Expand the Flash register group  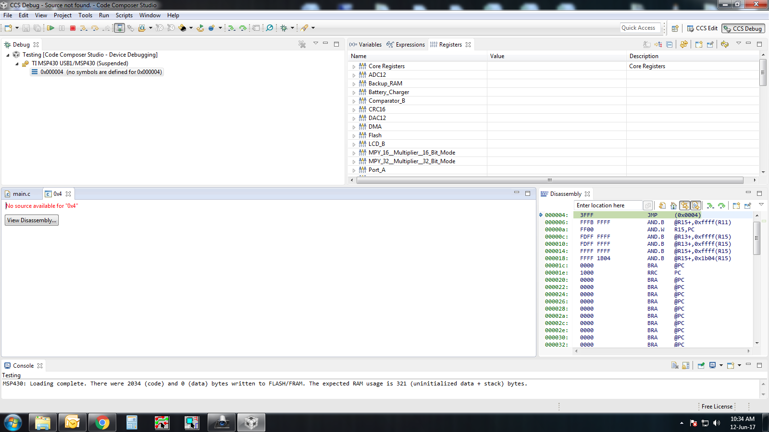coord(354,136)
